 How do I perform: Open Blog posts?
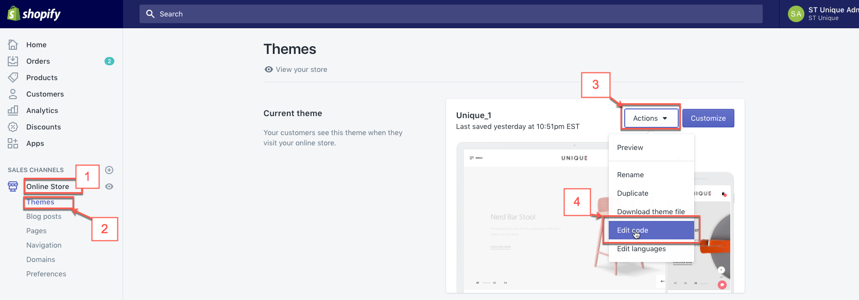point(44,216)
